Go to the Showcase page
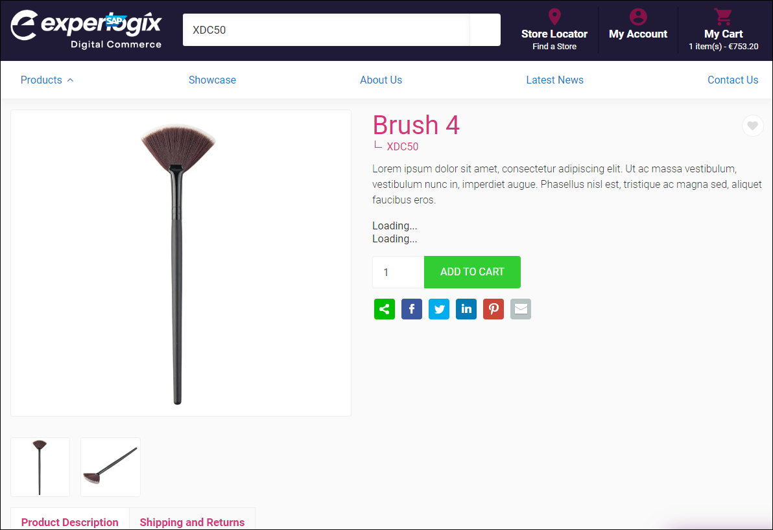Screen dimensions: 773x530 [x=212, y=80]
